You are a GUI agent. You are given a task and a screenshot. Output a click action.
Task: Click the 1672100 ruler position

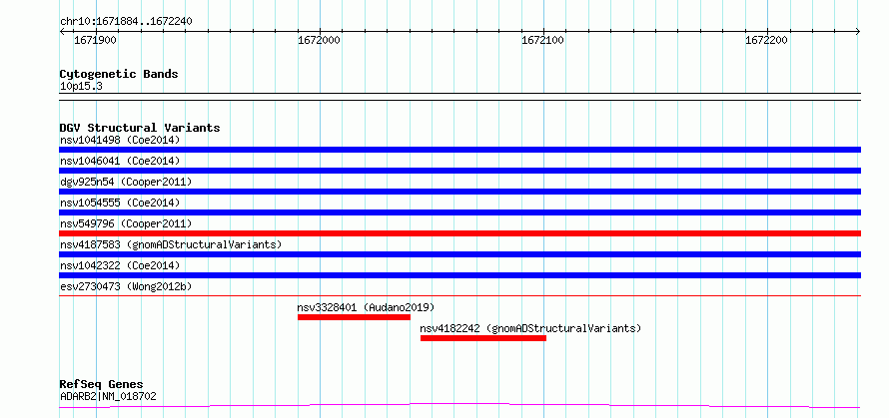[x=542, y=40]
